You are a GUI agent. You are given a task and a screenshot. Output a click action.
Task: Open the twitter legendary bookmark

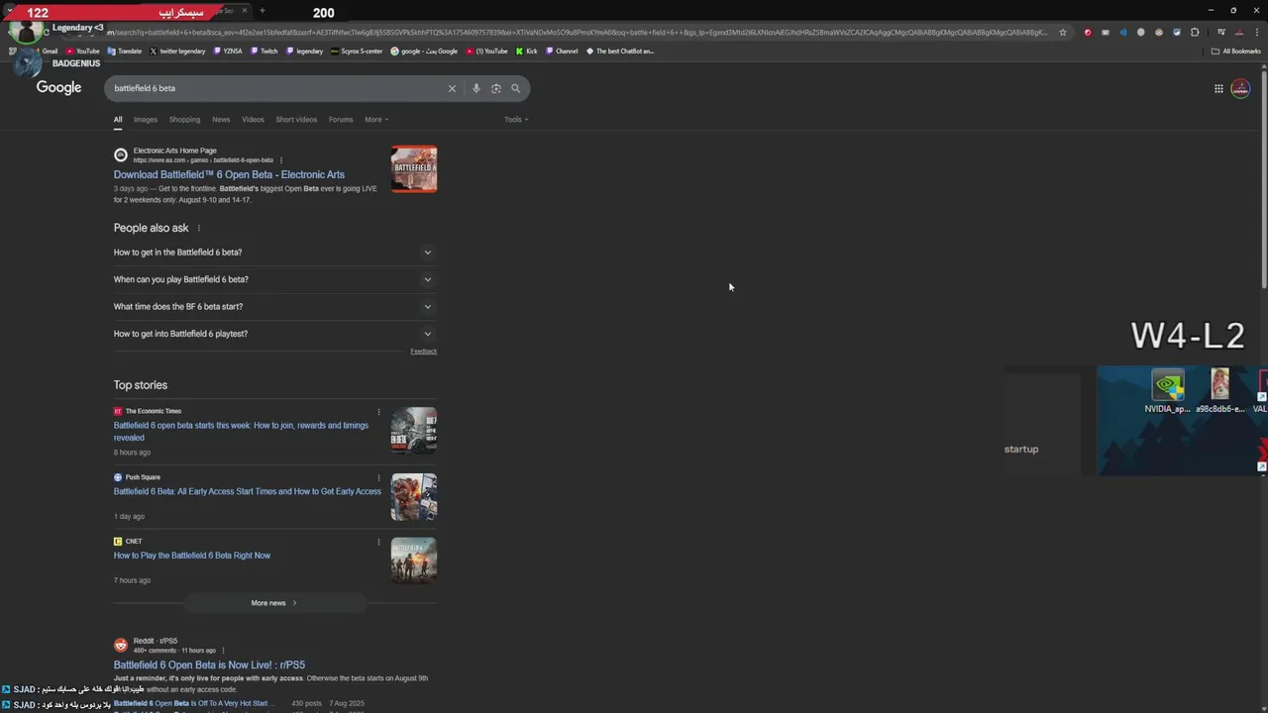click(177, 51)
